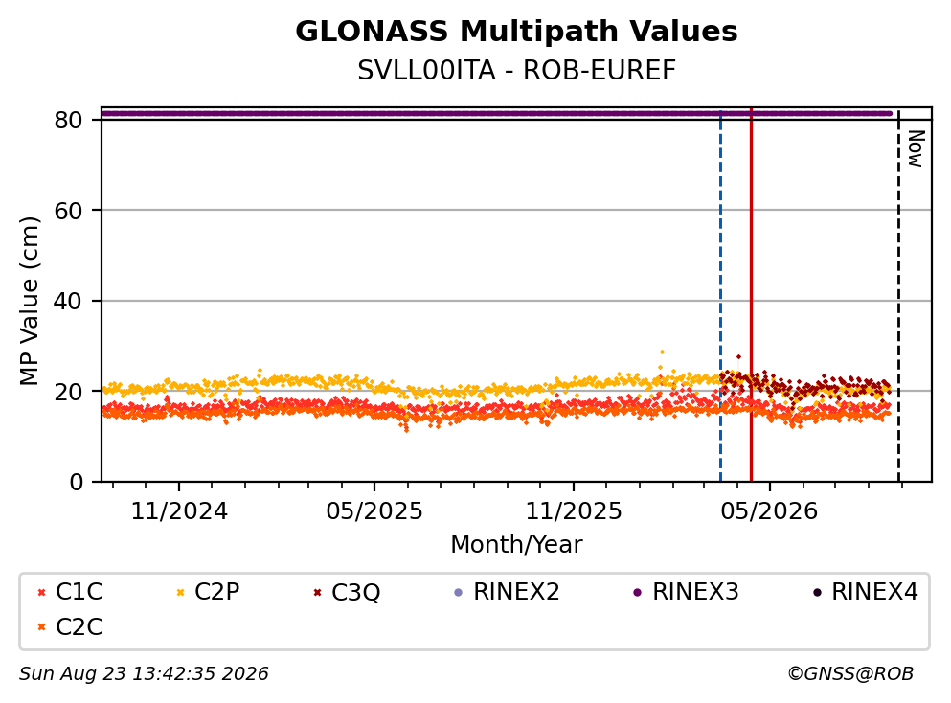Screen dimensions: 951x703
Task: Click the solid red vertical event line
Action: 751,295
